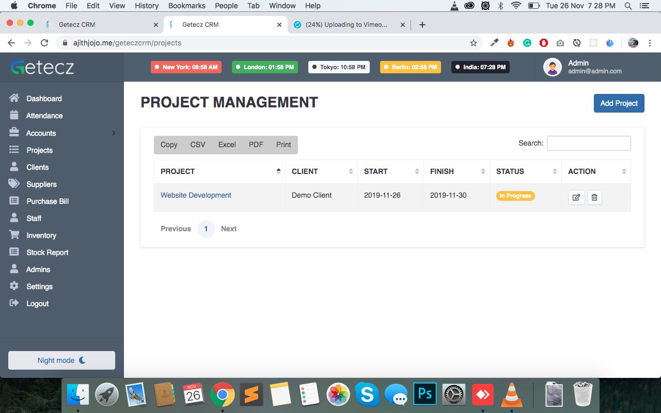Click the Admins person icon
Screen dimensions: 661x413
[x=14, y=269]
